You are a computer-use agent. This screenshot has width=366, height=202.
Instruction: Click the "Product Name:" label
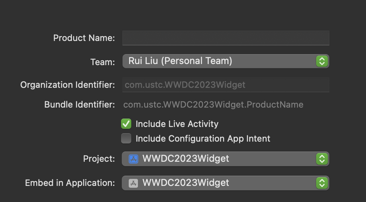84,38
